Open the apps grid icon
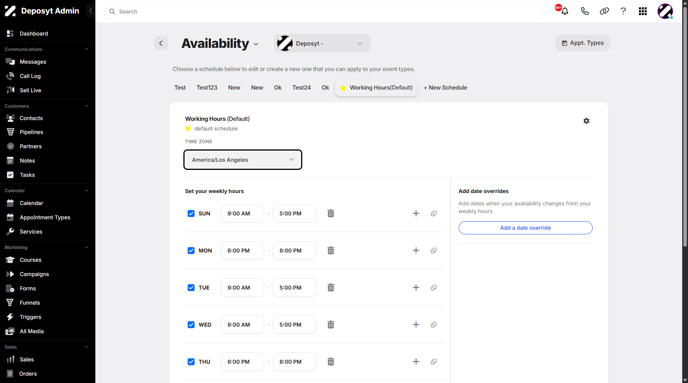 point(643,11)
